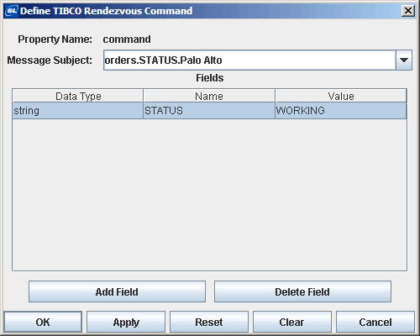Select the string data type cell

pyautogui.click(x=78, y=111)
